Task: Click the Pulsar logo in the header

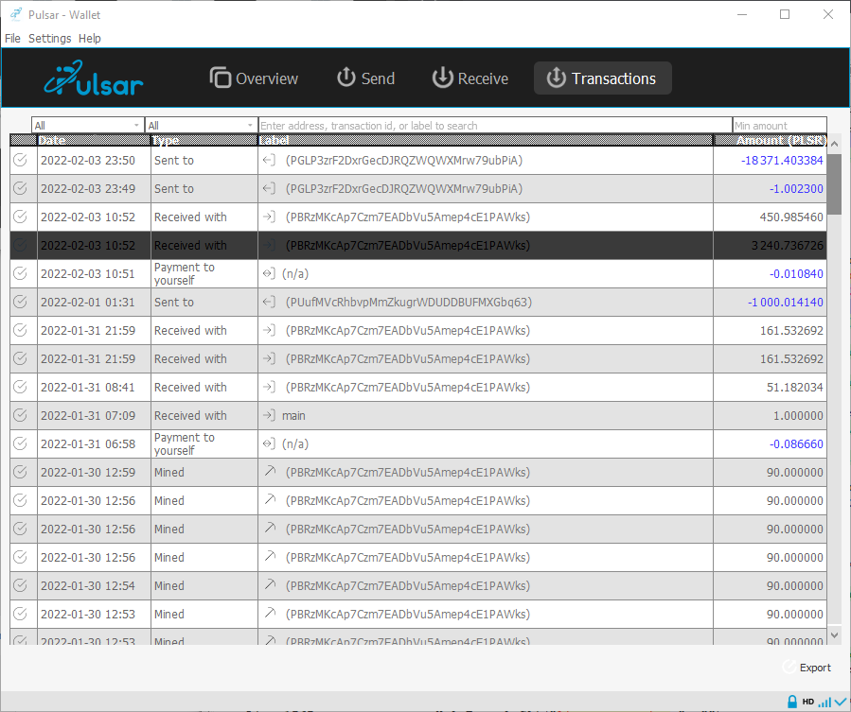Action: (x=94, y=78)
